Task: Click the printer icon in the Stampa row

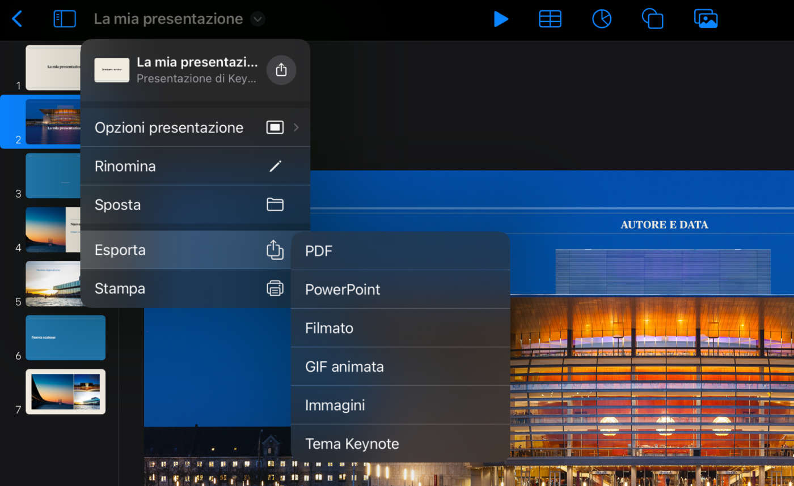Action: [x=275, y=288]
